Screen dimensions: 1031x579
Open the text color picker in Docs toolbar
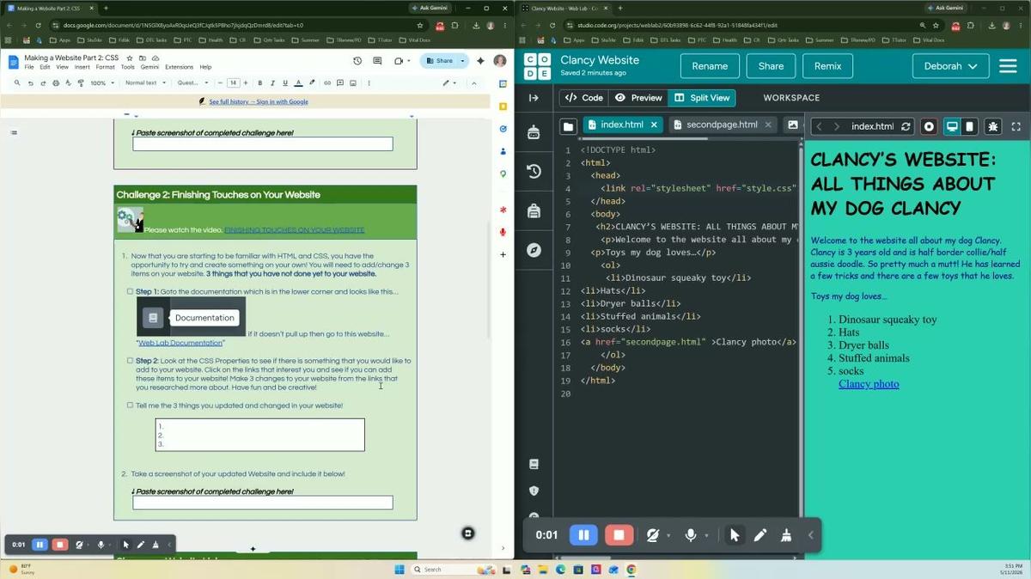click(298, 83)
